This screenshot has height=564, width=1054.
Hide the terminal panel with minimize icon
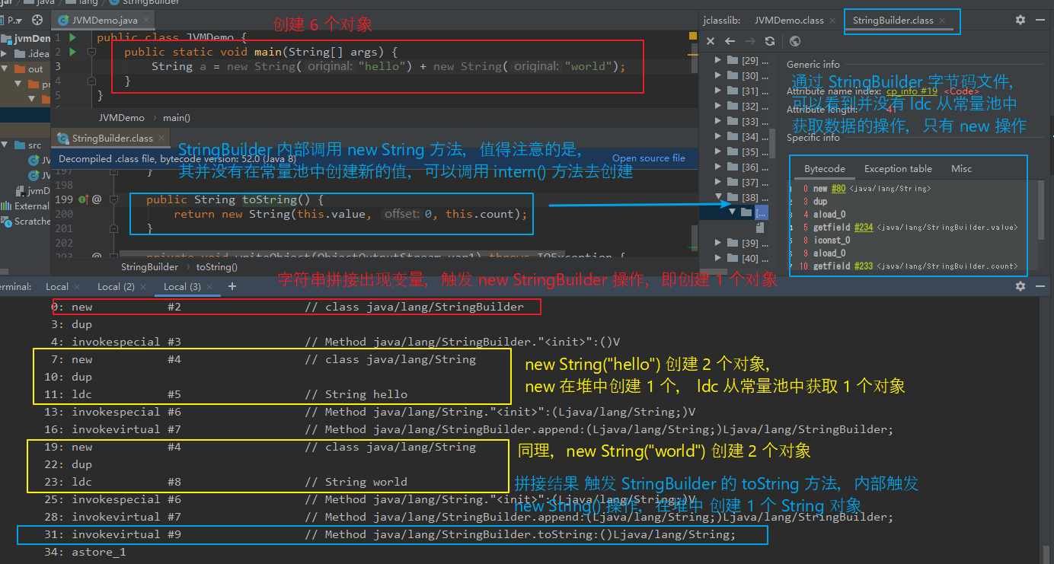tap(1040, 286)
